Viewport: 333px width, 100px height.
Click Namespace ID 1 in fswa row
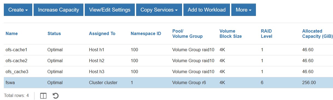[132, 82]
